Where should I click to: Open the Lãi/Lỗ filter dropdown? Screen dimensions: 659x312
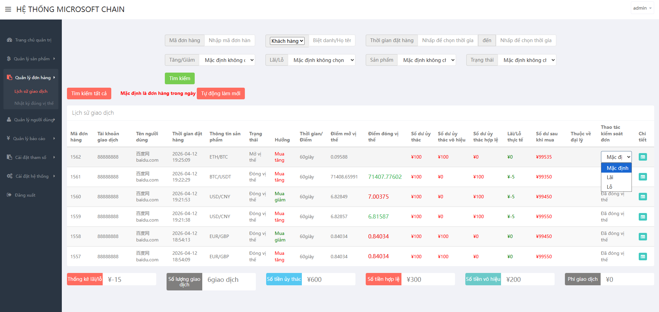point(321,60)
